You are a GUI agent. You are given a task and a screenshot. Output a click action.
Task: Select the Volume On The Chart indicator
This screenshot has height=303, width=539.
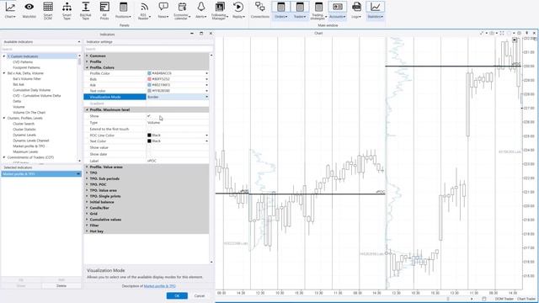[29, 112]
